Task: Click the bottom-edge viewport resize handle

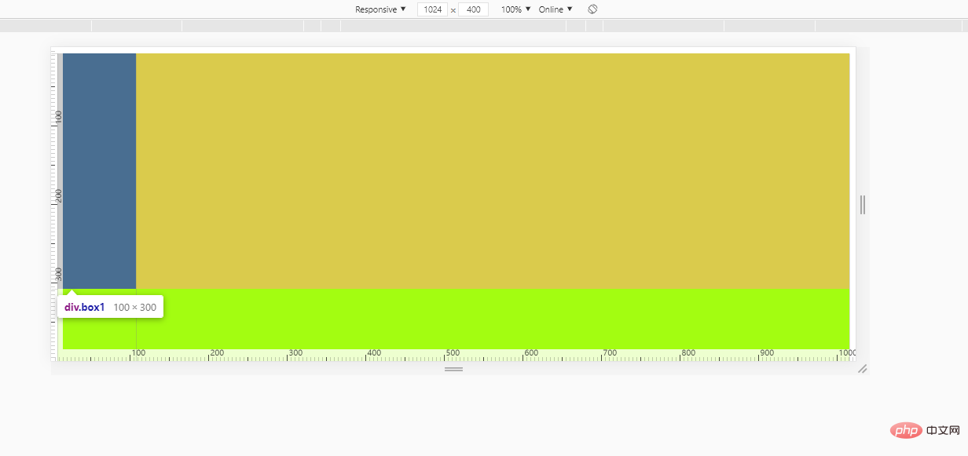Action: coord(453,369)
